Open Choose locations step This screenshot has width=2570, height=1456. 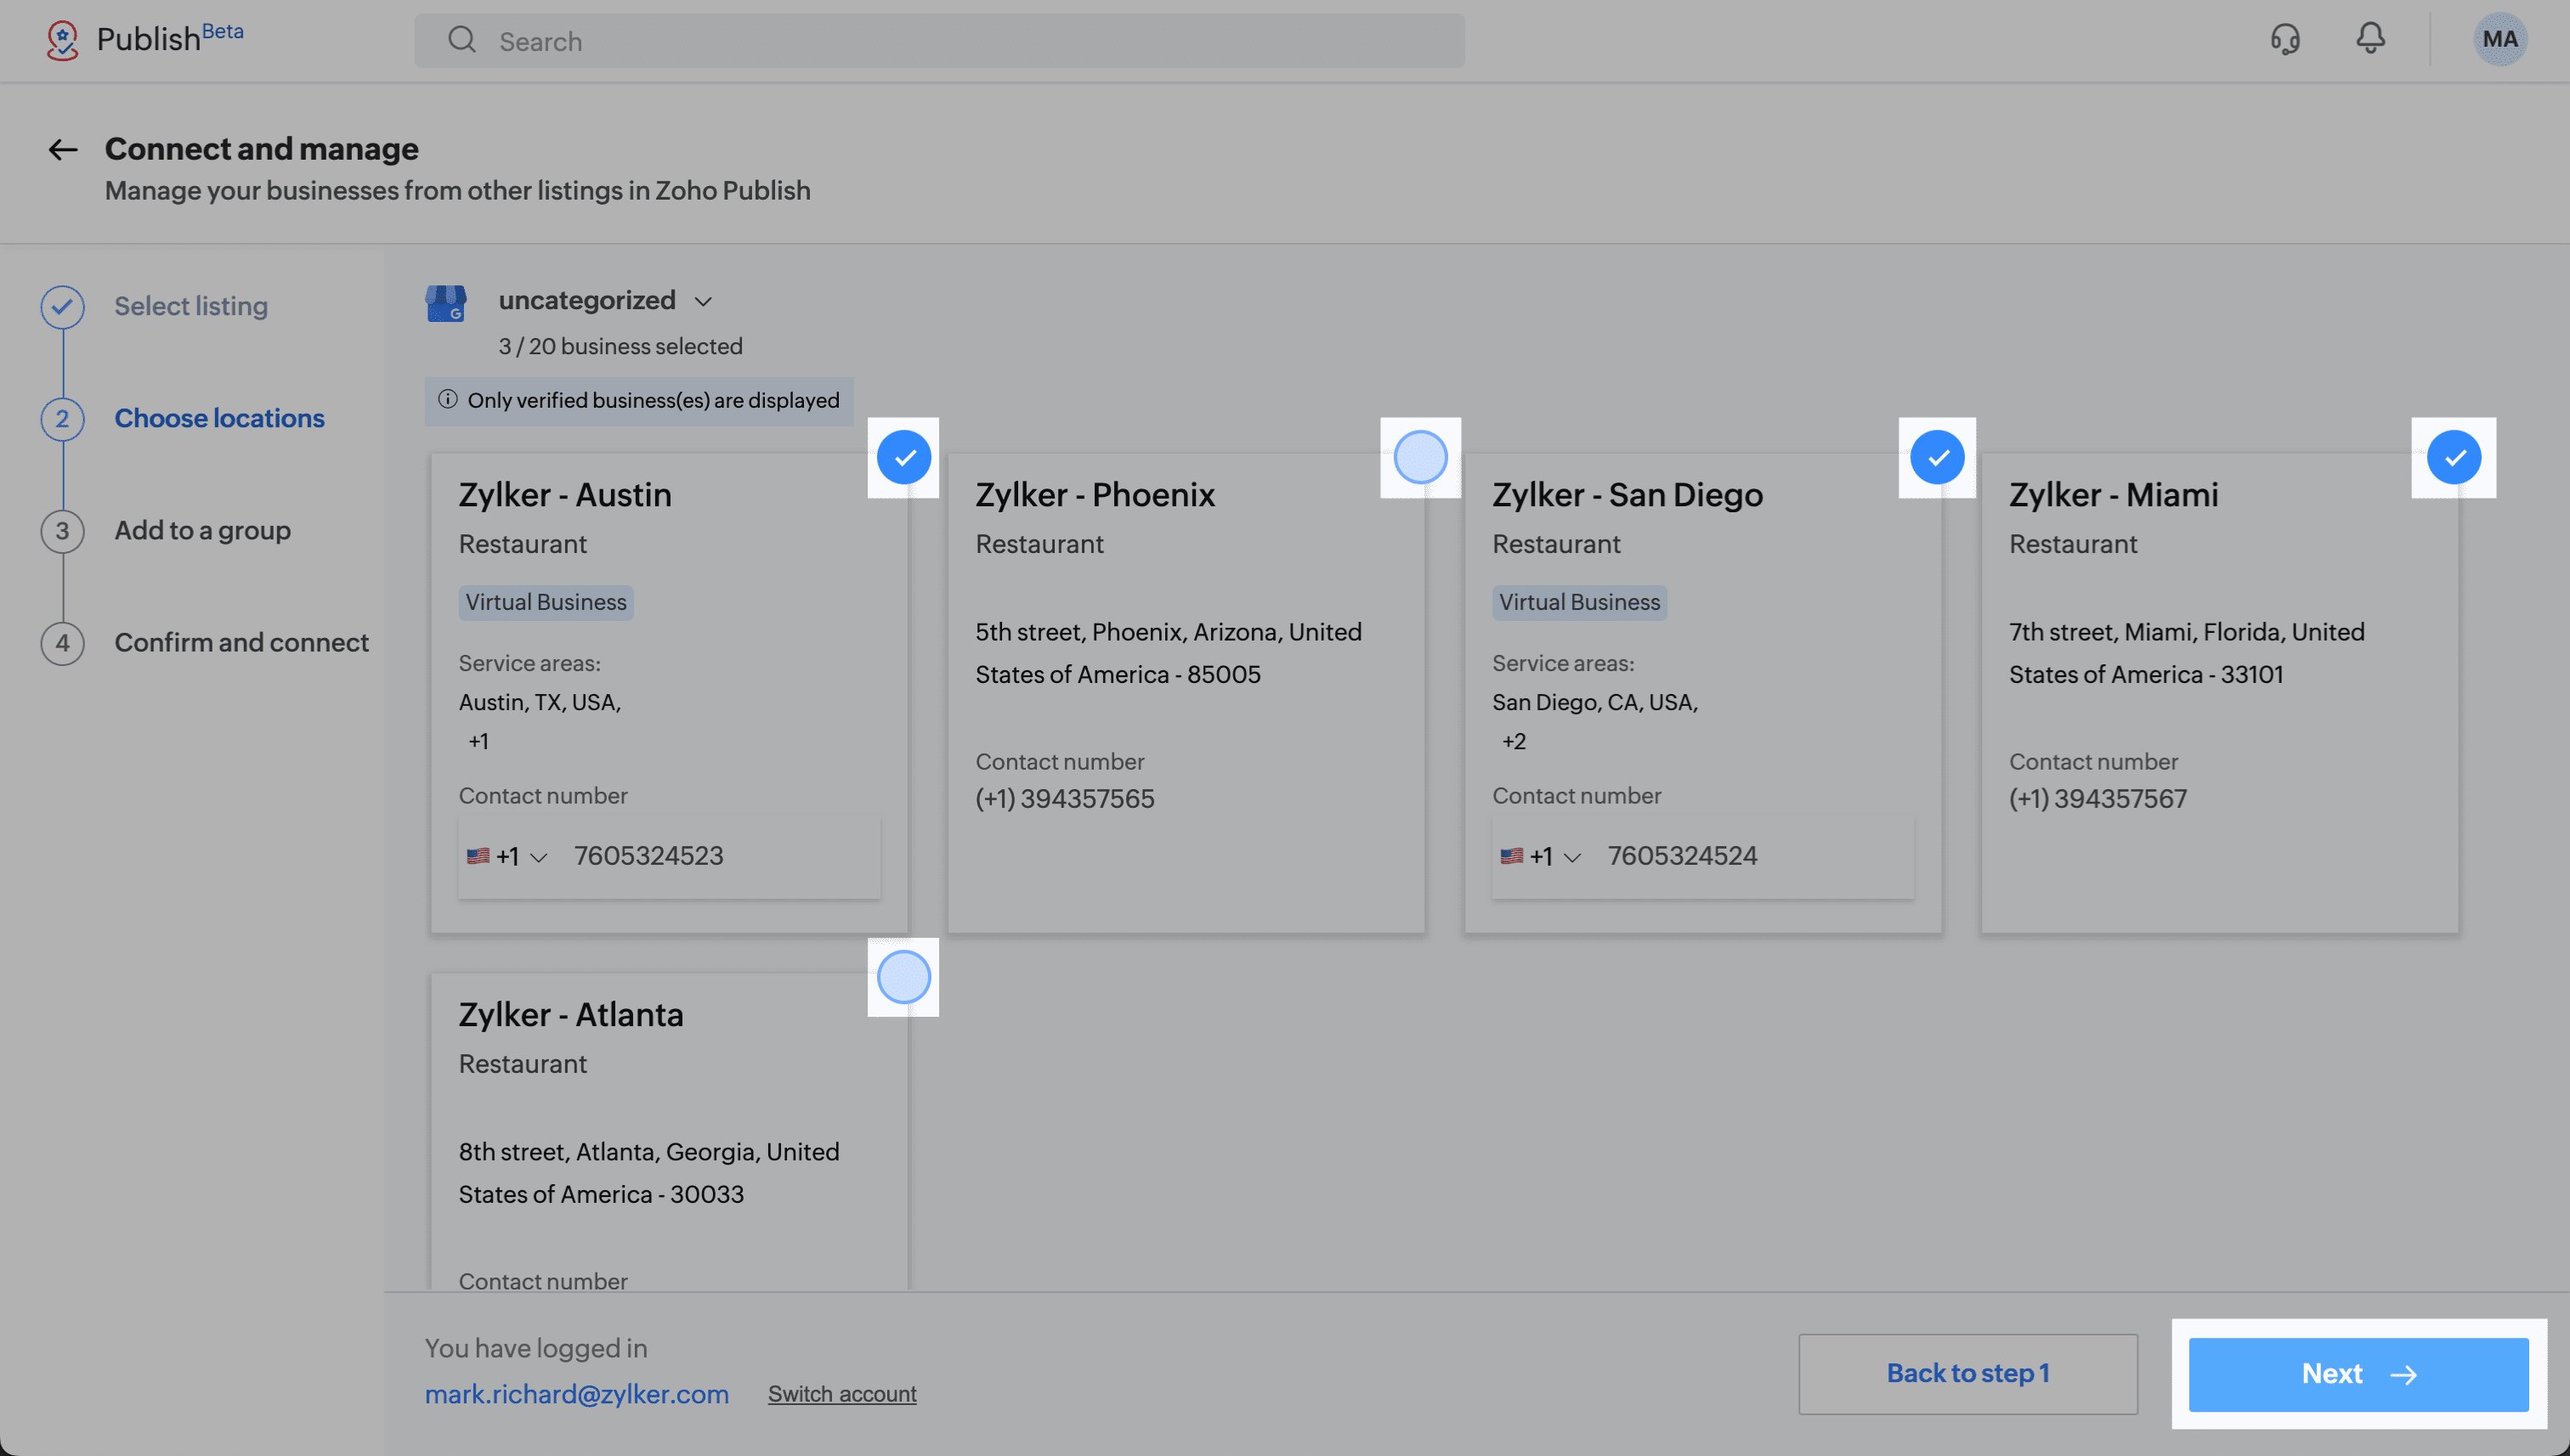219,418
